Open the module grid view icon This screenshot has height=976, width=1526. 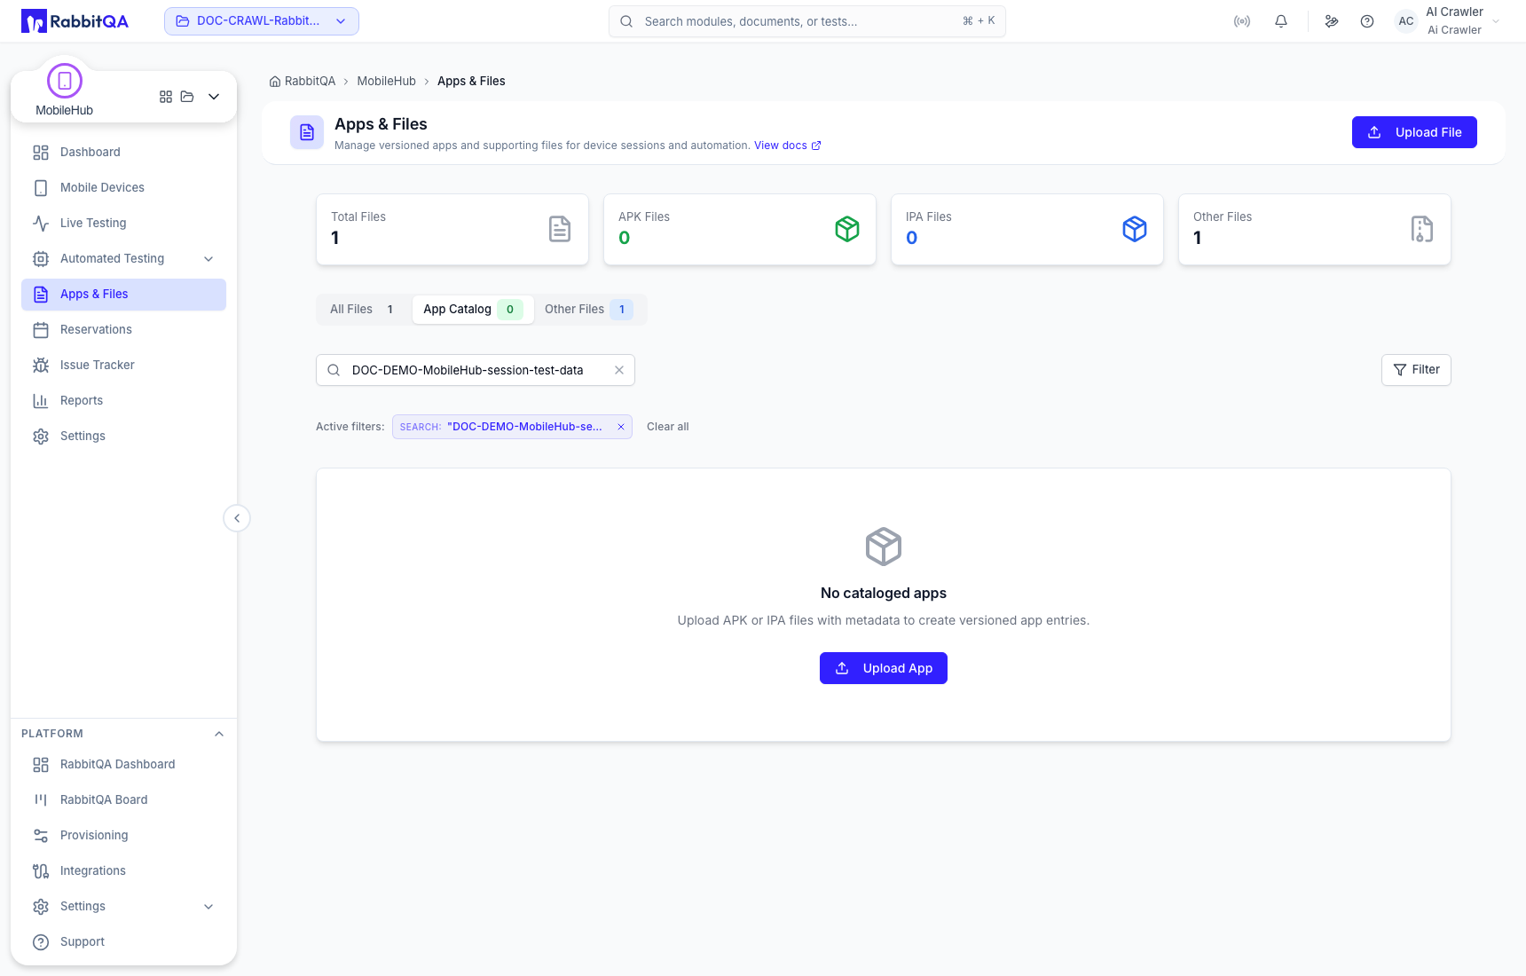(x=166, y=97)
